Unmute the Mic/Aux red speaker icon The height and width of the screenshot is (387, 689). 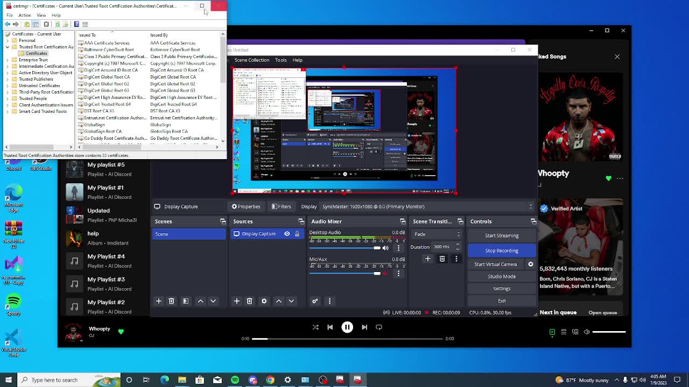tap(385, 274)
